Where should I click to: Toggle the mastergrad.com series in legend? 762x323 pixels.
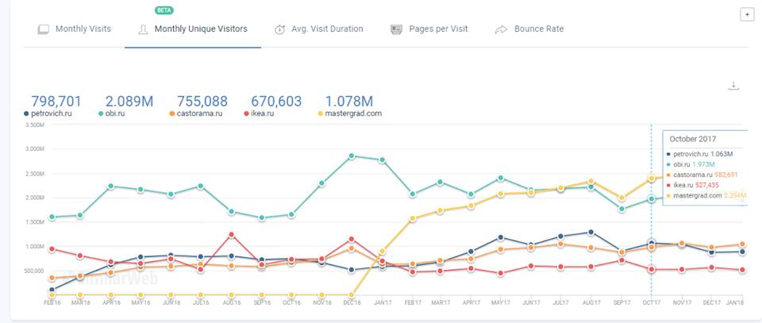tap(352, 114)
